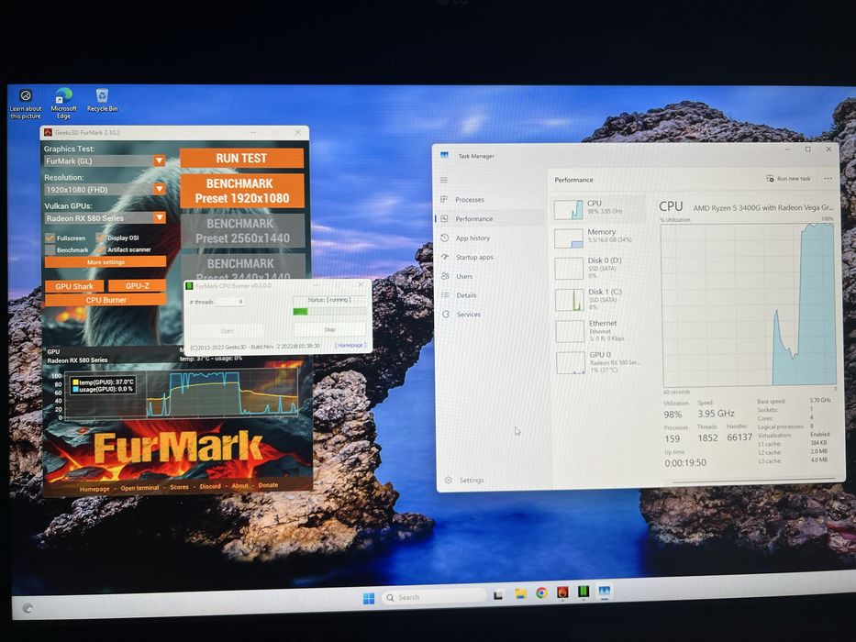Select Disk 0 (D:) performance item
This screenshot has height=642, width=856.
tap(598, 269)
